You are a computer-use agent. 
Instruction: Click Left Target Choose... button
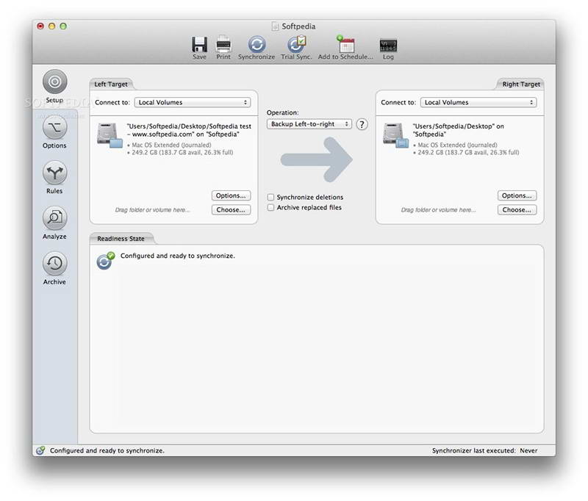[231, 210]
